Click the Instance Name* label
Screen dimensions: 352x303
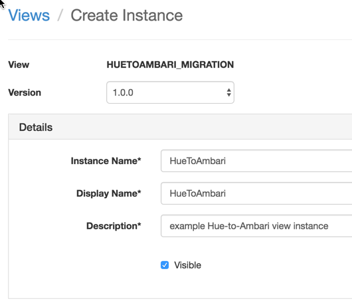106,161
